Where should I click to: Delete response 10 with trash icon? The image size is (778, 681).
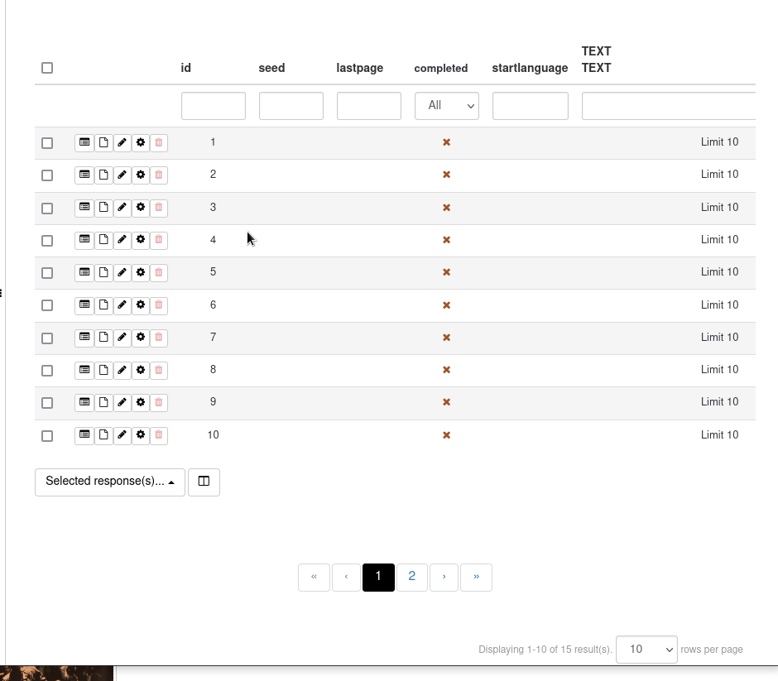click(159, 435)
